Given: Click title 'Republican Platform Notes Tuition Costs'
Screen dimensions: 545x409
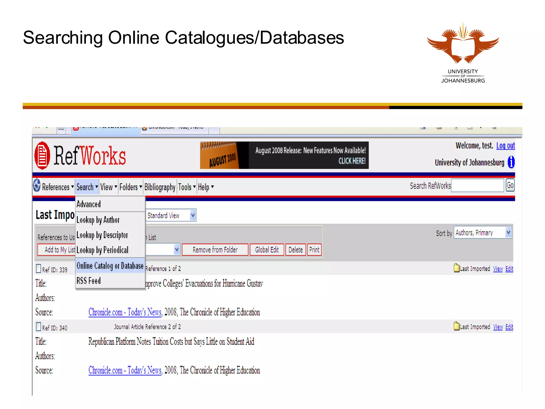Looking at the screenshot, I should (171, 341).
